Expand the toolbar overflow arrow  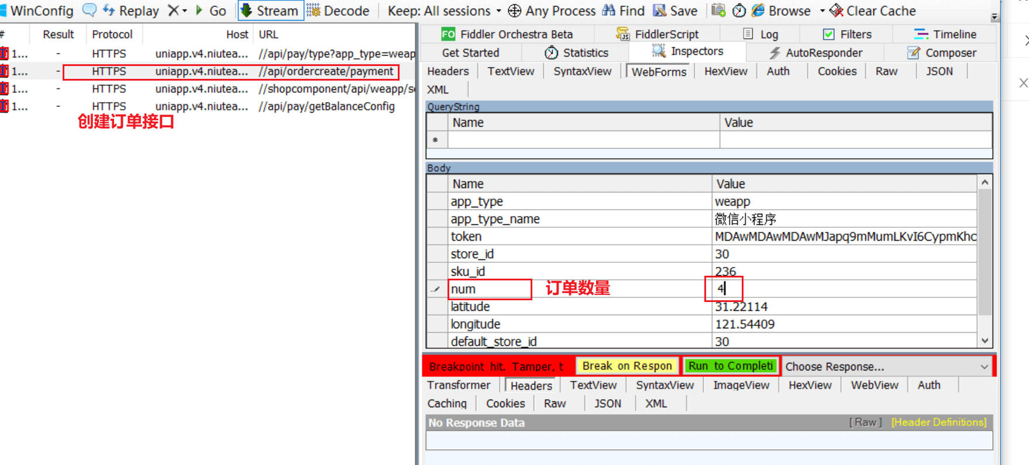tap(994, 17)
